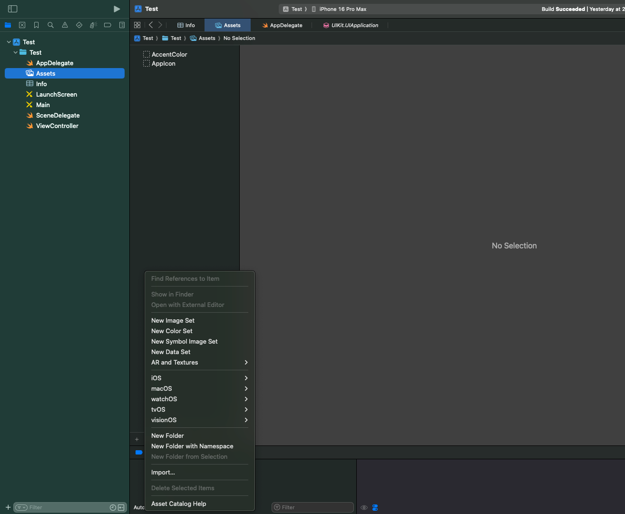625x514 pixels.
Task: Click the add asset plus button
Action: (x=137, y=440)
